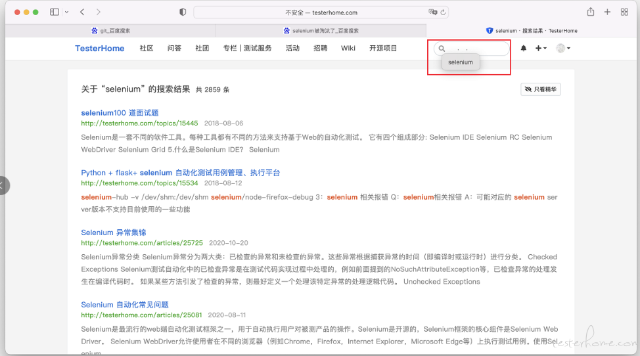Open the user avatar dropdown
640x356 pixels.
[563, 48]
